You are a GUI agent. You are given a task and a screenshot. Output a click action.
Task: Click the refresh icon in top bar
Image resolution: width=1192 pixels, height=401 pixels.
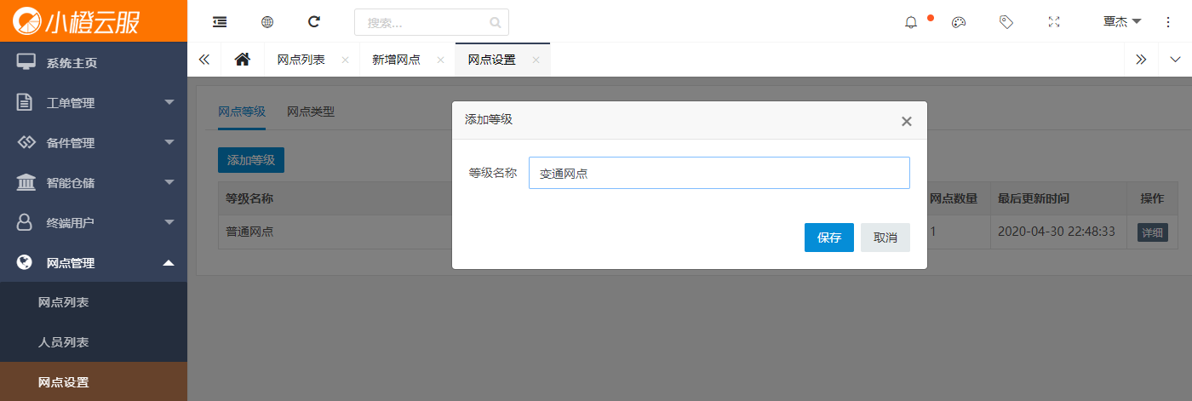[314, 22]
